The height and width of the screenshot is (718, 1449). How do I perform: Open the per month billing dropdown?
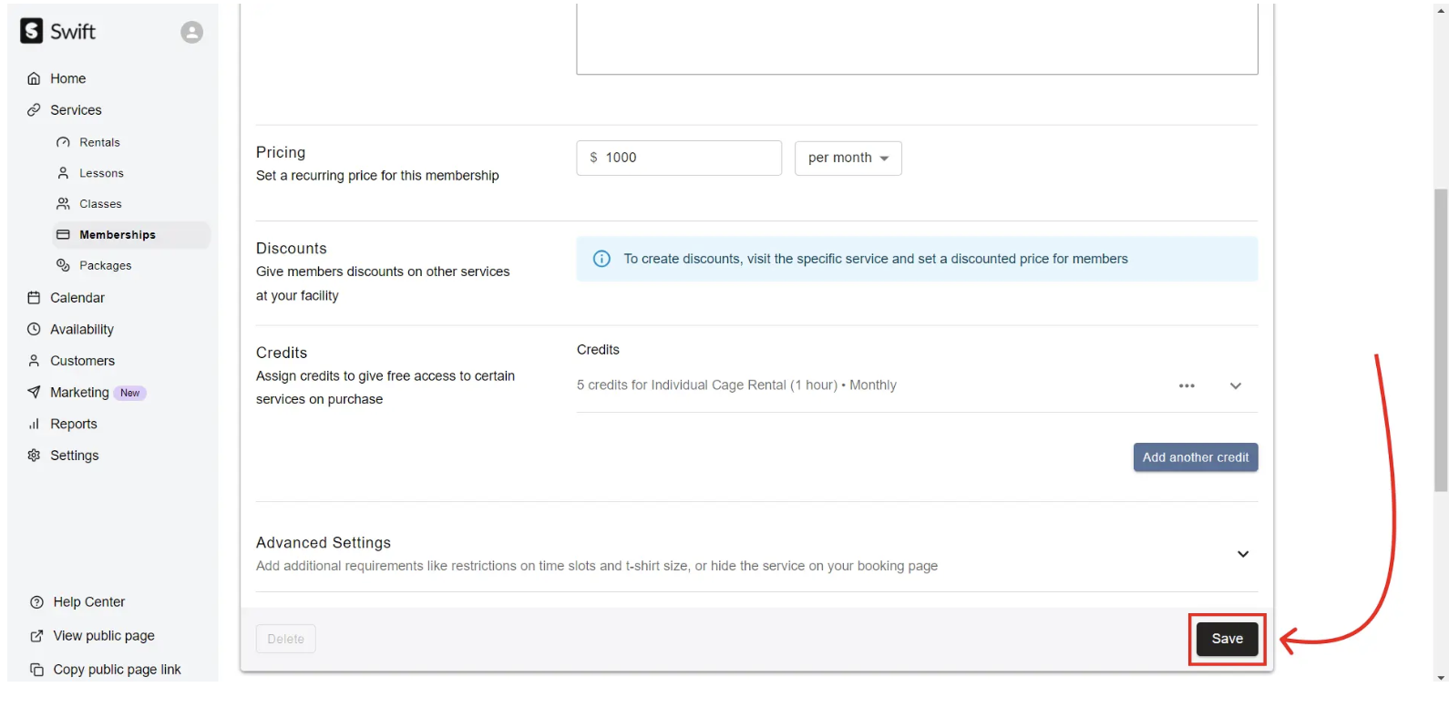click(x=848, y=158)
